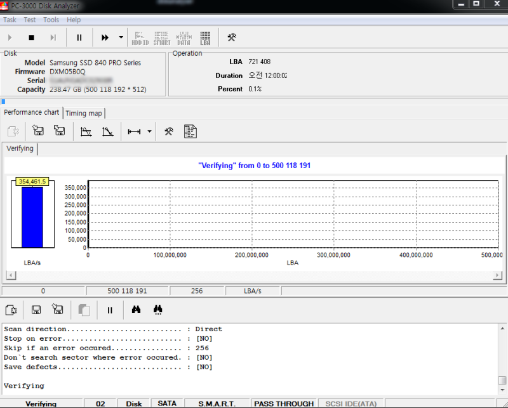508x408 pixels.
Task: Click the S.M.A.R.T. status bar panel
Action: (217, 404)
